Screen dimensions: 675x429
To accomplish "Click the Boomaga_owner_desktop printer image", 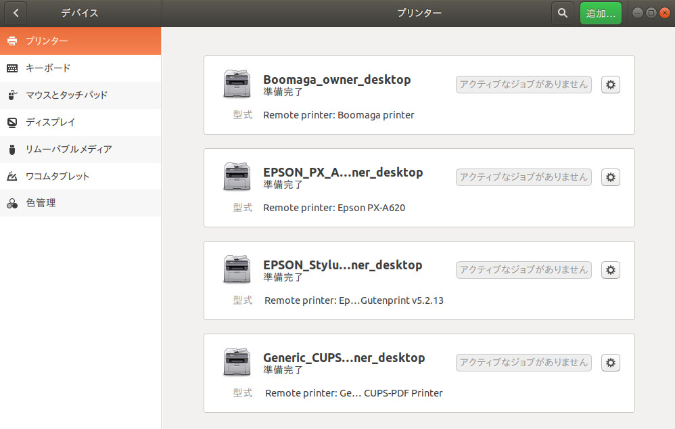I will point(237,83).
